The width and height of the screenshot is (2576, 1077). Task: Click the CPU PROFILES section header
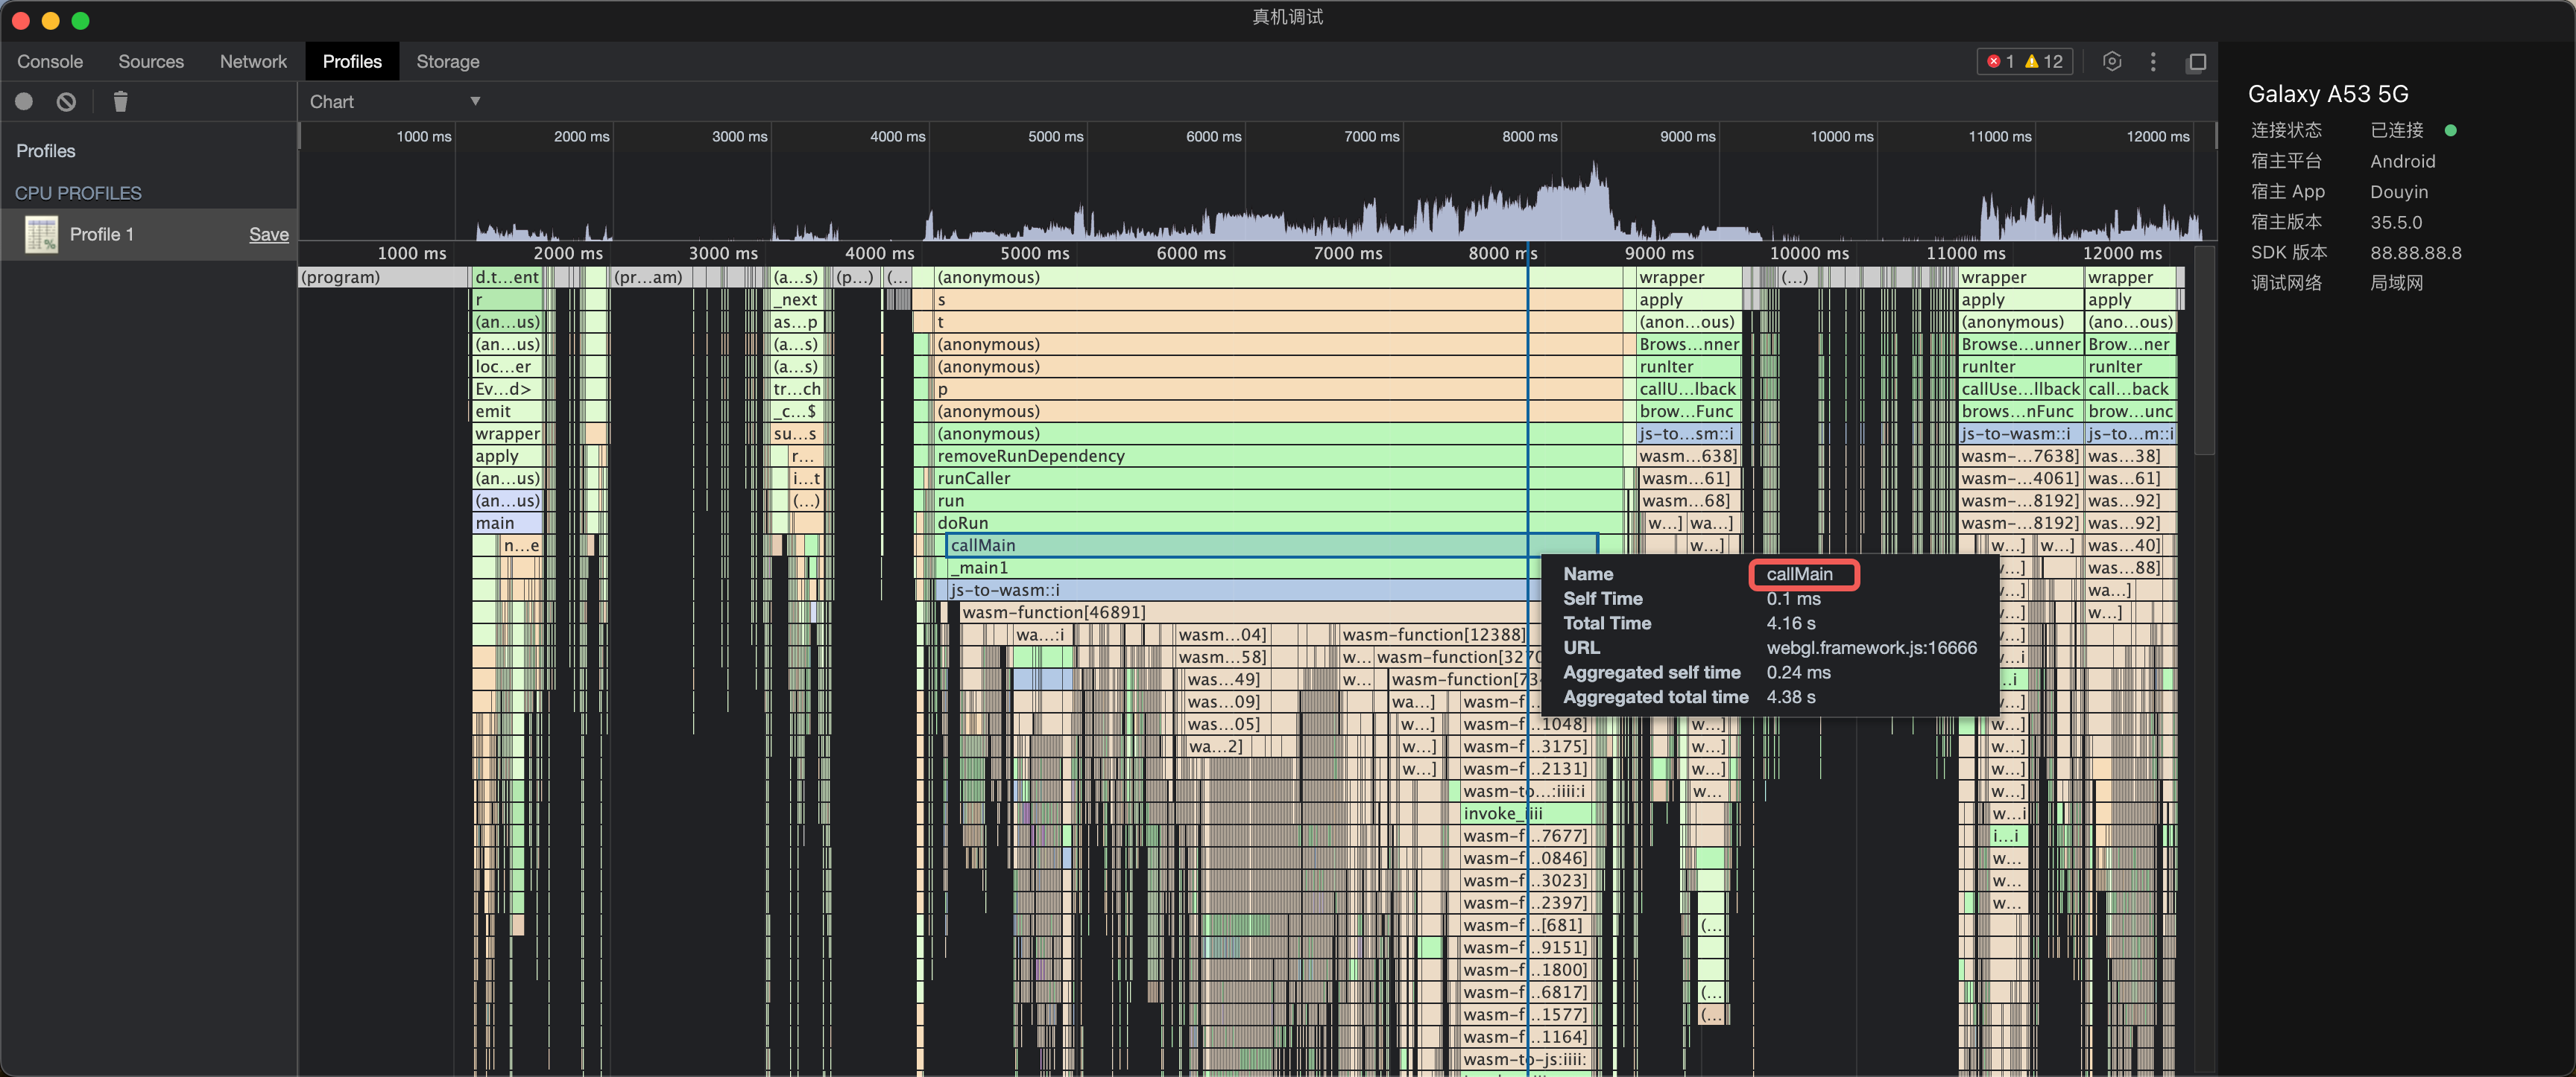tap(78, 193)
